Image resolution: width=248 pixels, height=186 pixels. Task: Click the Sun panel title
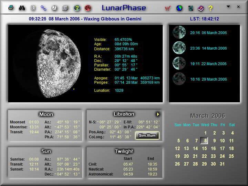(x=46, y=151)
